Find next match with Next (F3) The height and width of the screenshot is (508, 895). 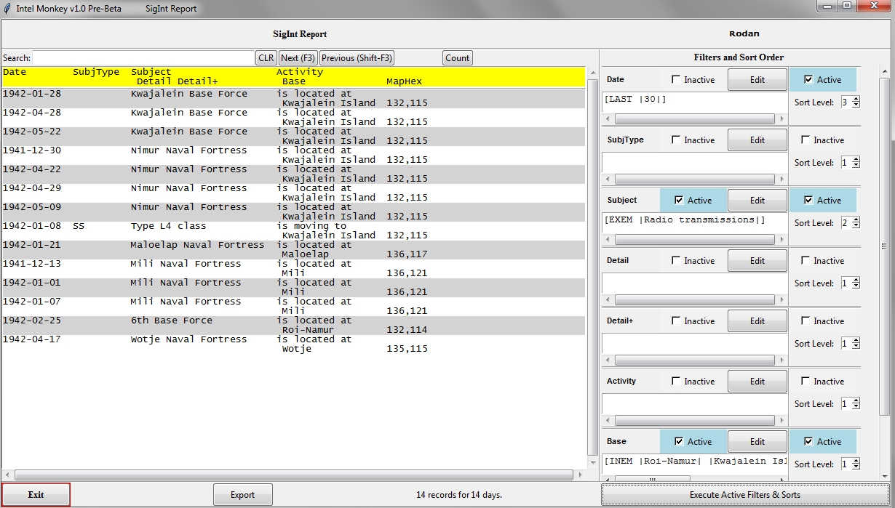(298, 58)
